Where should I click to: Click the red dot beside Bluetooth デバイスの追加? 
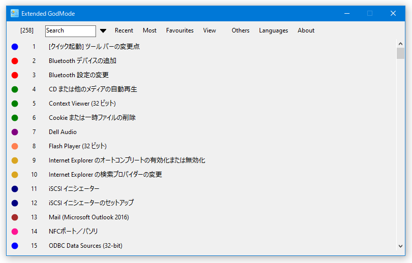coord(15,61)
